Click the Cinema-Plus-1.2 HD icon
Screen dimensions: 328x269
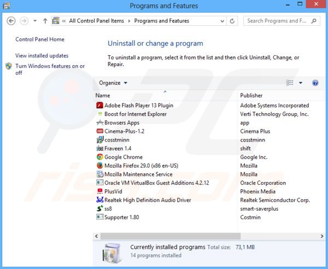(x=100, y=131)
